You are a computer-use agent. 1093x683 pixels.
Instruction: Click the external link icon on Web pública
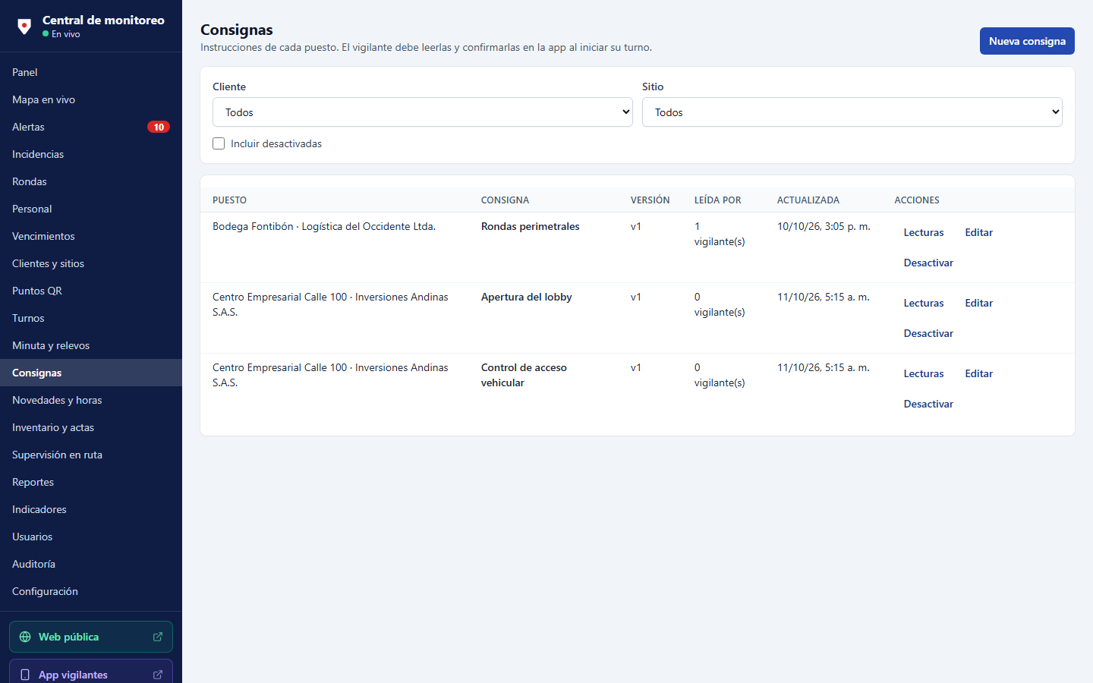[x=158, y=637]
